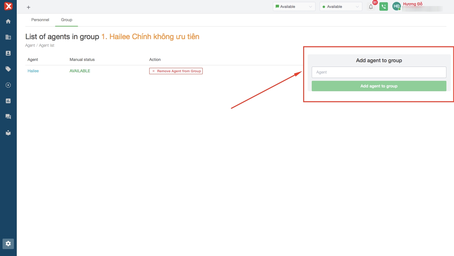The width and height of the screenshot is (454, 256).
Task: Click the knowledge base reader icon
Action: coord(8,133)
